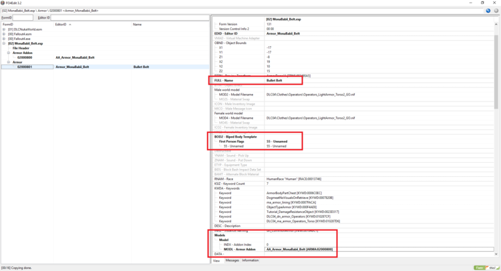Screen dimensions: 501x271
Task: Click the 'Bullet Belt' FULL - Name value
Action: pyautogui.click(x=274, y=81)
